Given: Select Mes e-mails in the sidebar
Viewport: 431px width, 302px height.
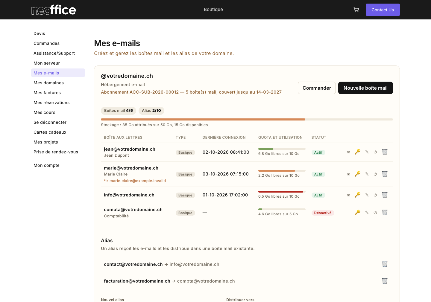Looking at the screenshot, I should [58, 73].
